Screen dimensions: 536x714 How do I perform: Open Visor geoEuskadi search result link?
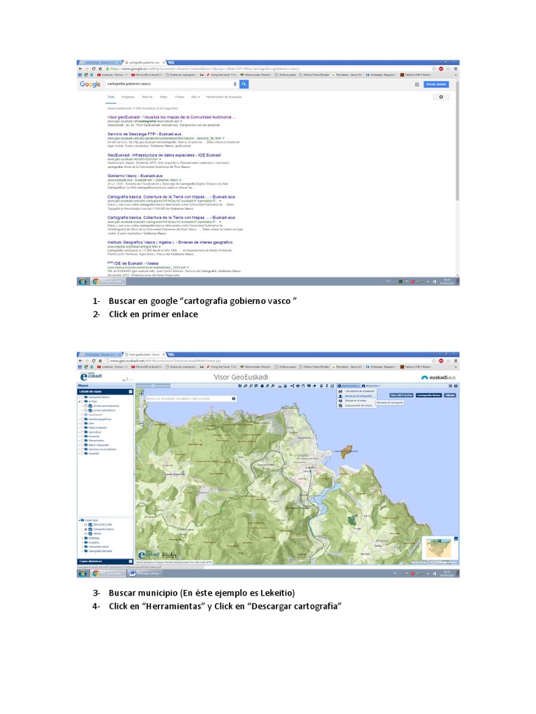click(172, 117)
